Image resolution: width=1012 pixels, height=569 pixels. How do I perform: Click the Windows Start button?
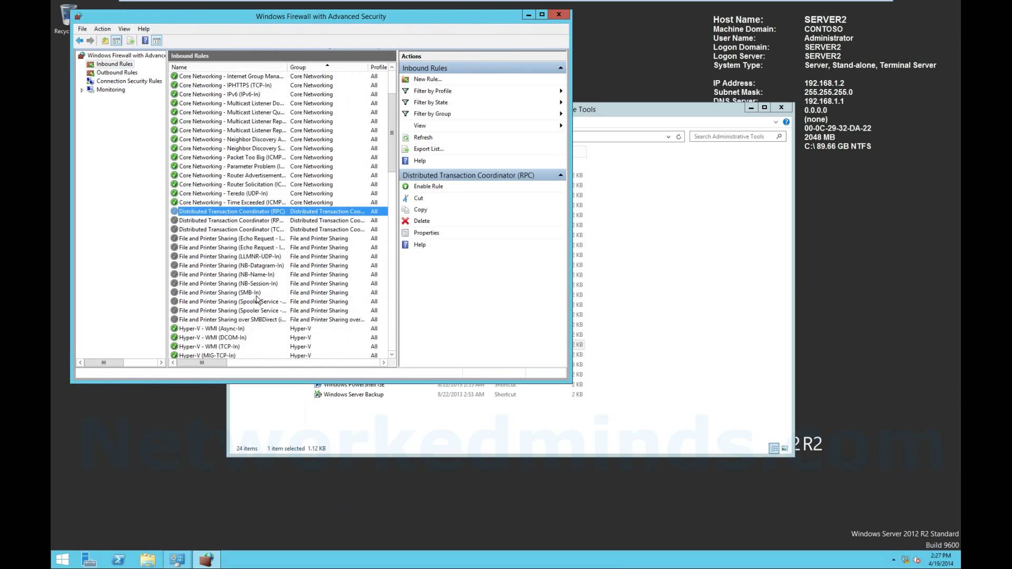62,560
